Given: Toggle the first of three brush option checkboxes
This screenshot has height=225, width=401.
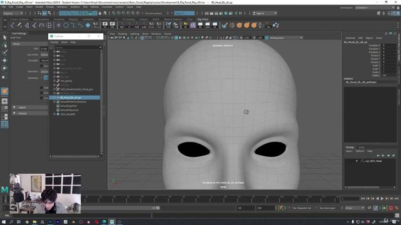Looking at the screenshot, I should [x=41, y=87].
